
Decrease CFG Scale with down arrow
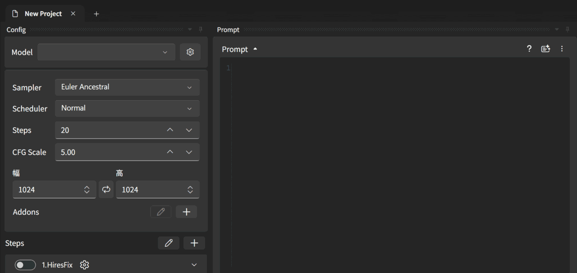click(189, 152)
